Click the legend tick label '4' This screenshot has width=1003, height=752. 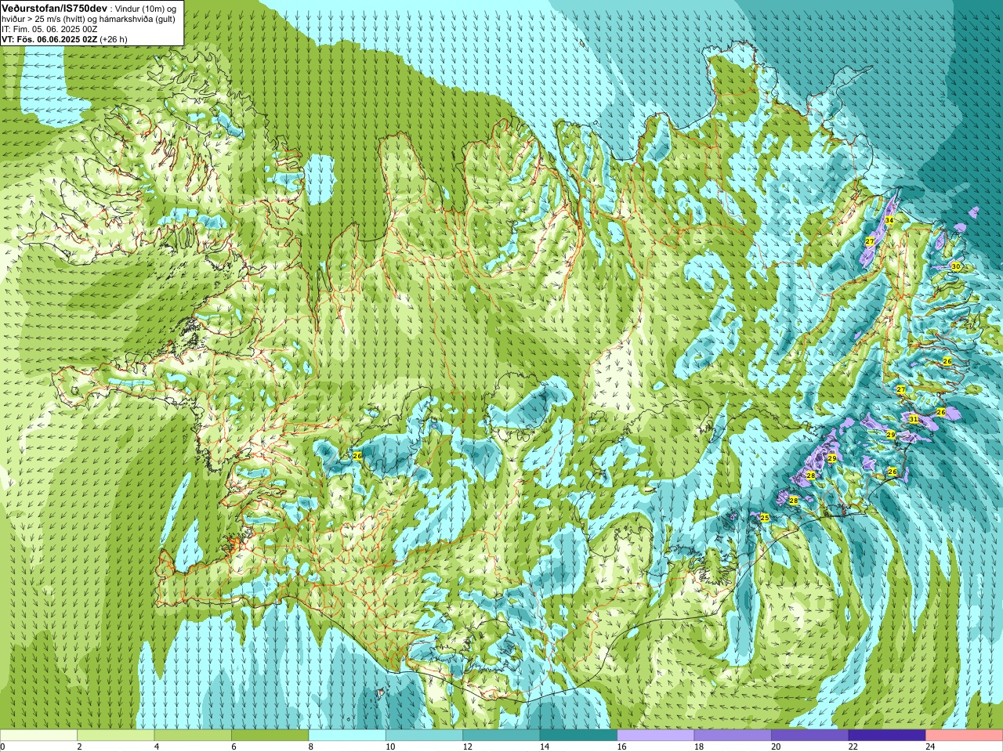pyautogui.click(x=157, y=747)
